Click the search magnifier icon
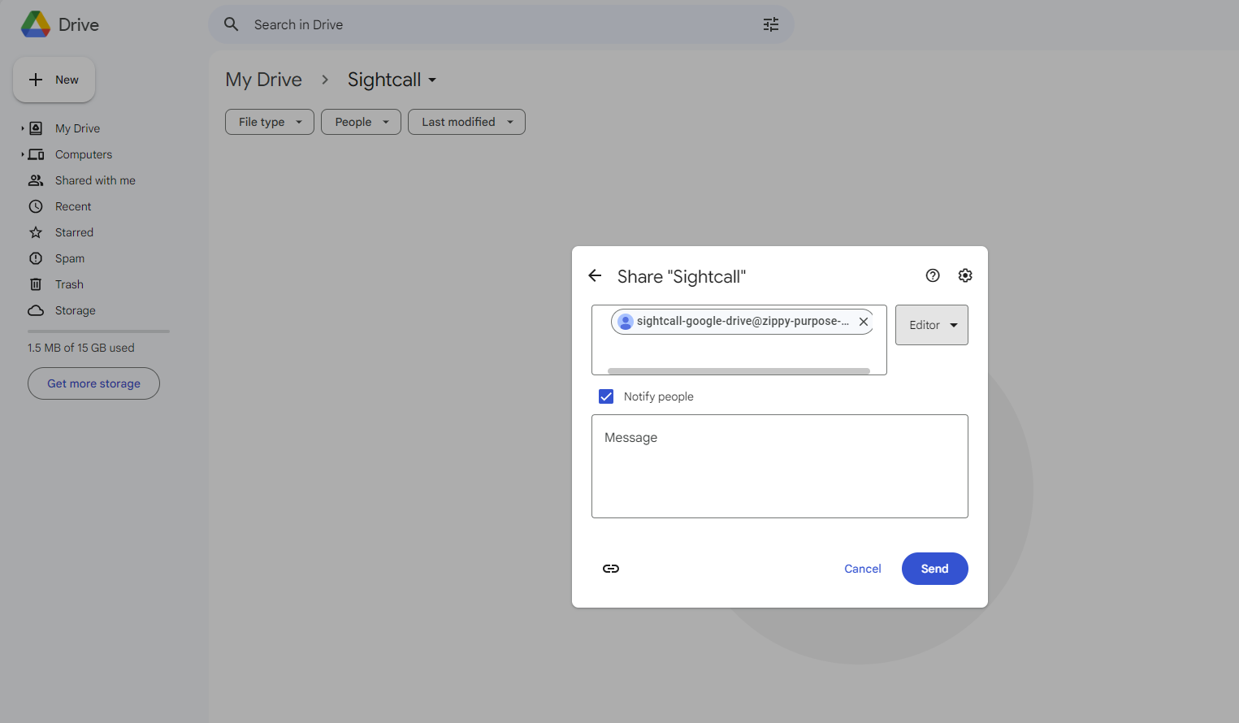The width and height of the screenshot is (1239, 723). (232, 24)
